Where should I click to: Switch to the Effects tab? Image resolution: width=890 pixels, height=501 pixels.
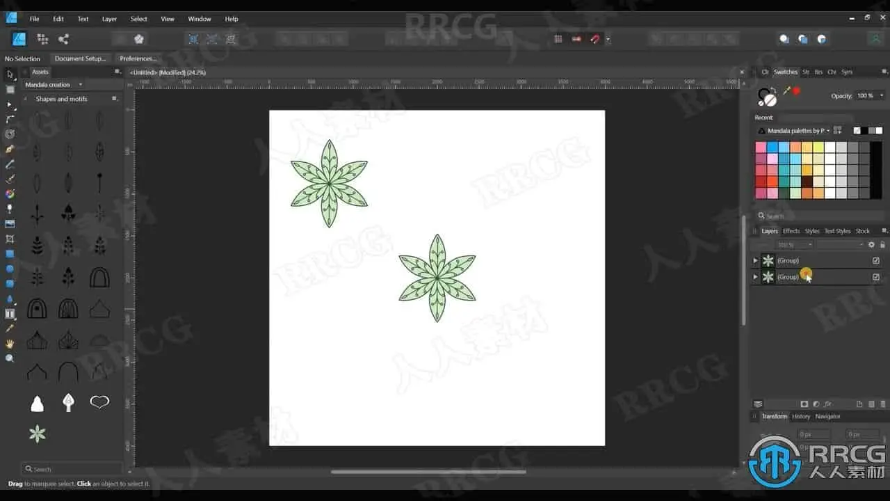click(x=791, y=231)
